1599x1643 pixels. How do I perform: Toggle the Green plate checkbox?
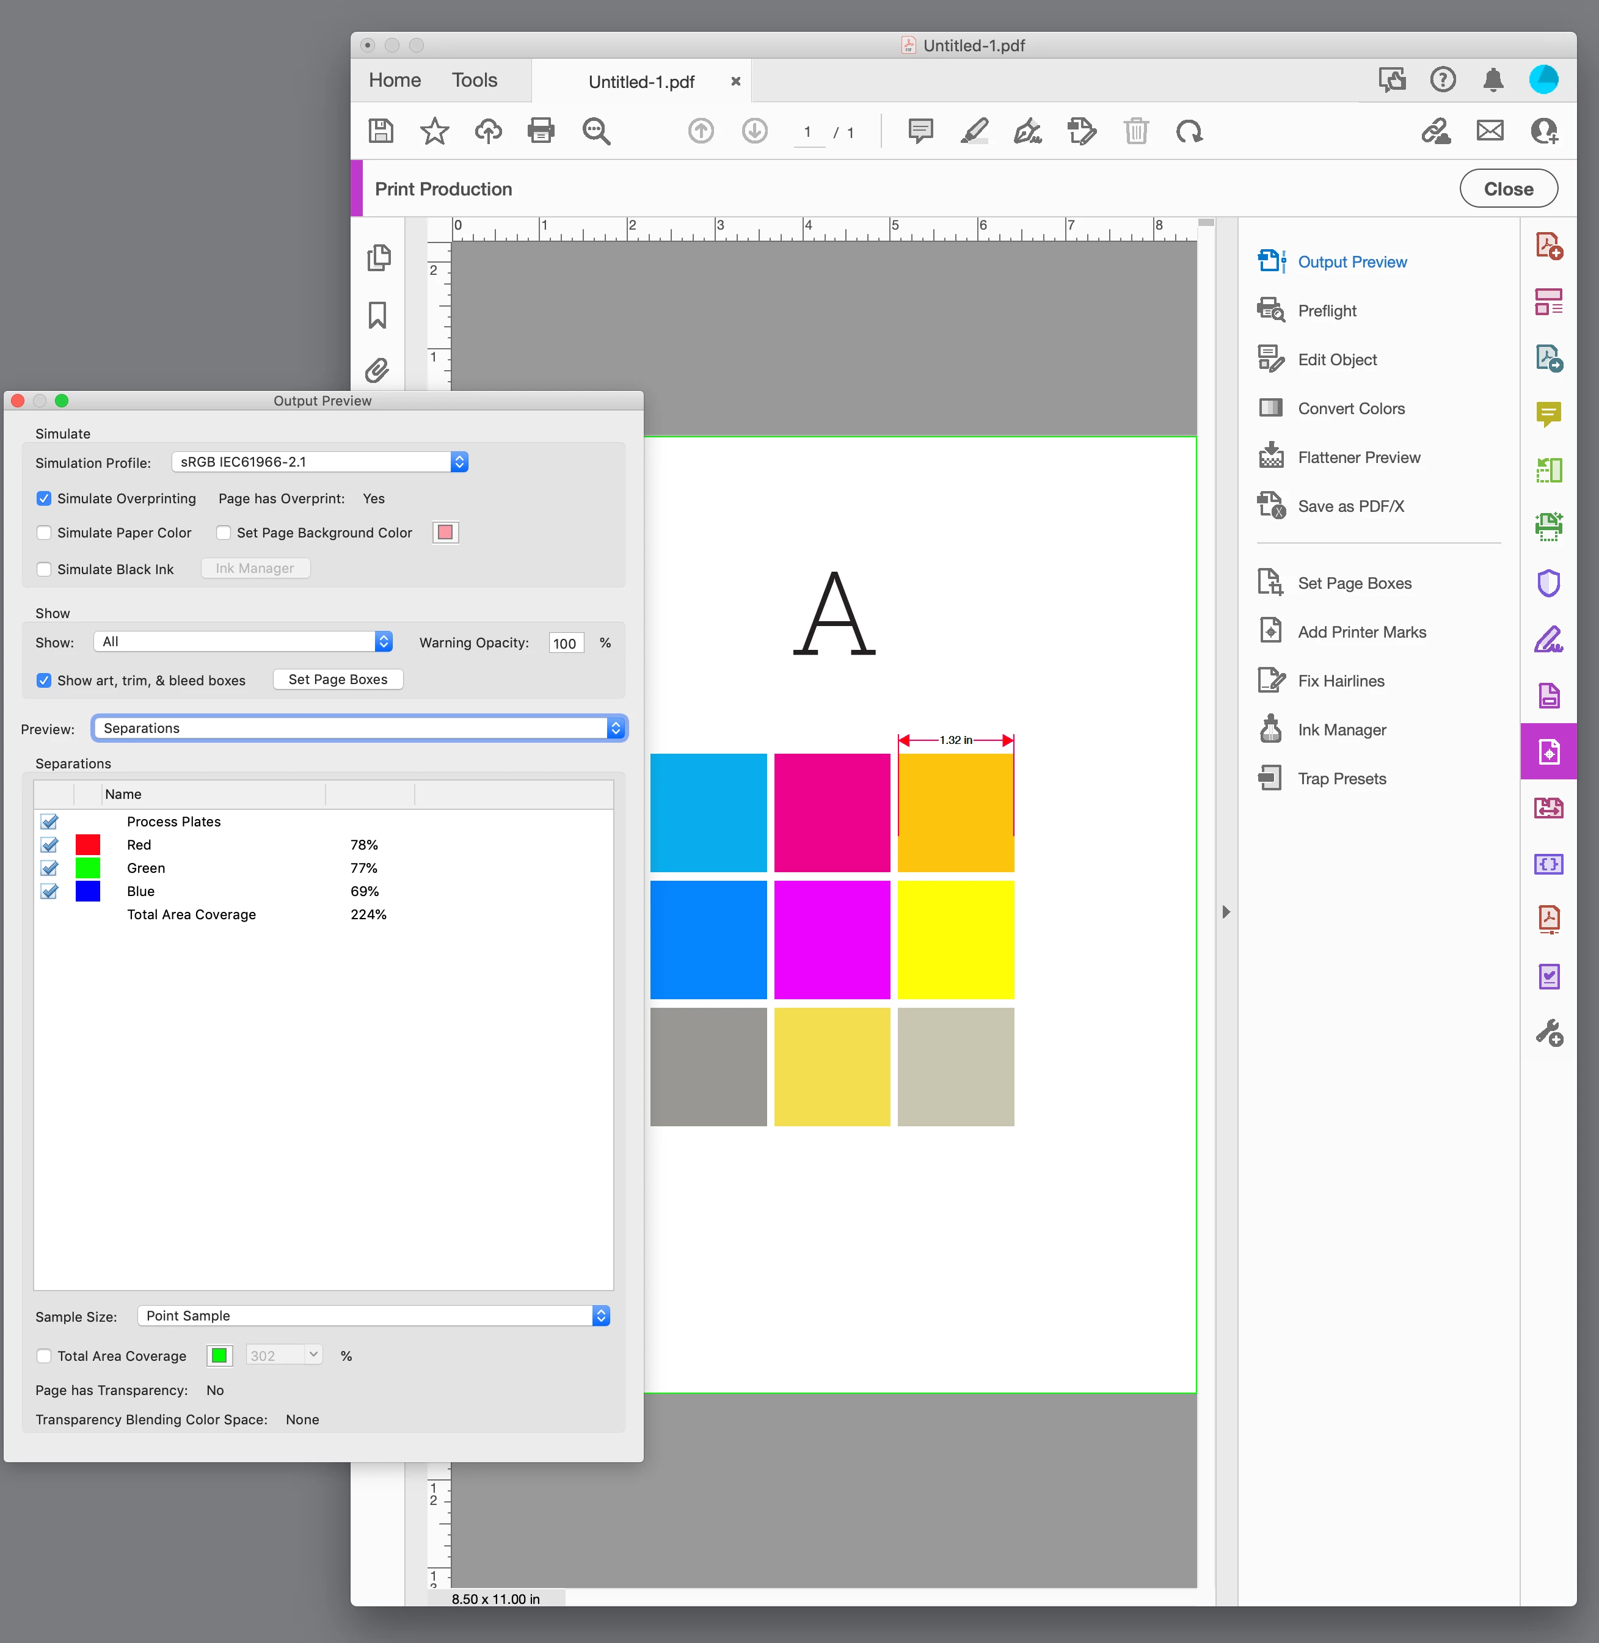pyautogui.click(x=49, y=868)
